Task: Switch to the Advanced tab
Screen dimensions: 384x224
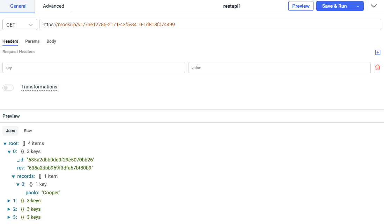Action: tap(53, 6)
